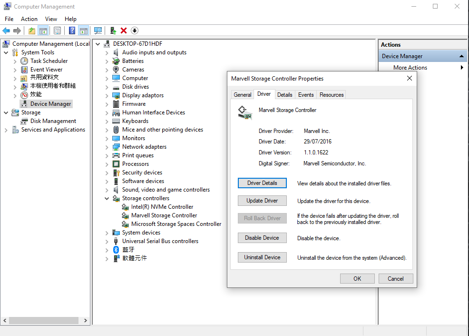Click the Help question mark toolbar icon

click(x=72, y=31)
